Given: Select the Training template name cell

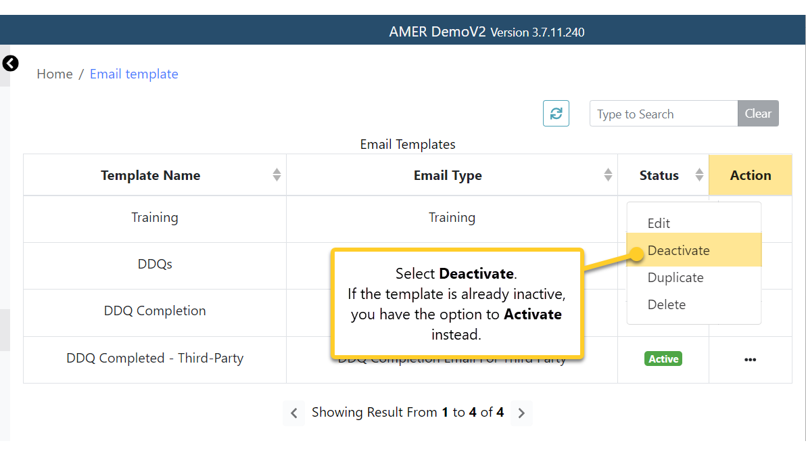Looking at the screenshot, I should click(155, 218).
